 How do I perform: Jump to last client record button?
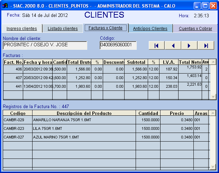pos(206,46)
